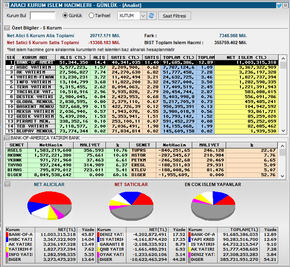Click the 20717.171 Mil. net buyers total
The height and width of the screenshot is (267, 290).
pos(105,36)
